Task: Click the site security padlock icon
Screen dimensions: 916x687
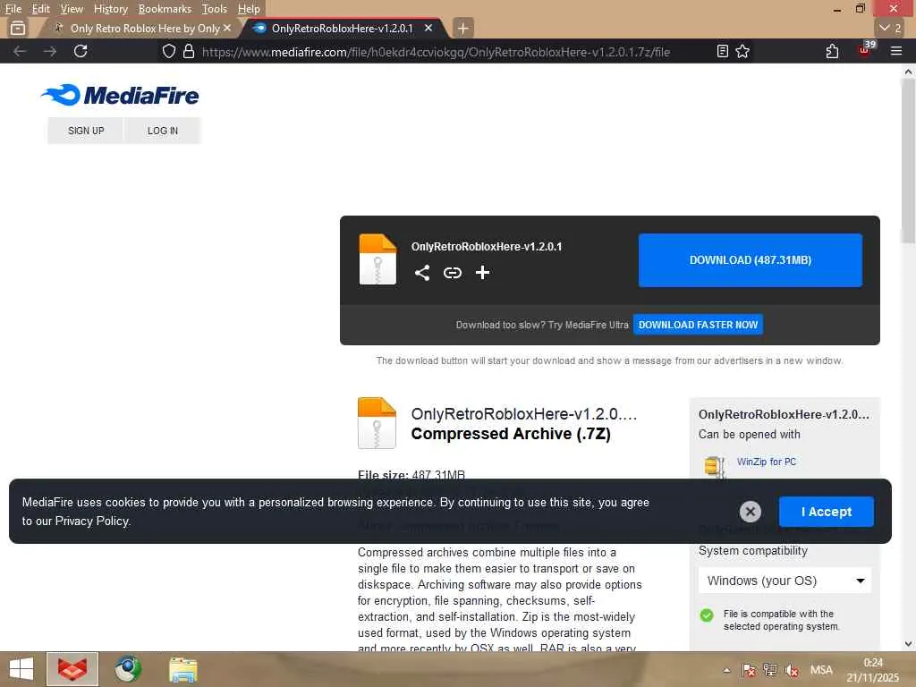Action: pyautogui.click(x=189, y=51)
